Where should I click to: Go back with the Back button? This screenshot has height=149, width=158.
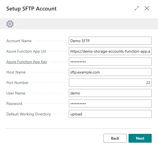[x=115, y=138]
